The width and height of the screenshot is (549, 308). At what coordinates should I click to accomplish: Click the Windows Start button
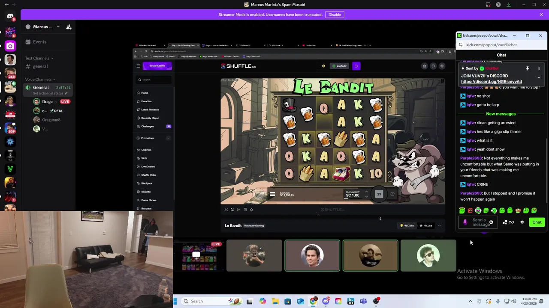(x=175, y=301)
